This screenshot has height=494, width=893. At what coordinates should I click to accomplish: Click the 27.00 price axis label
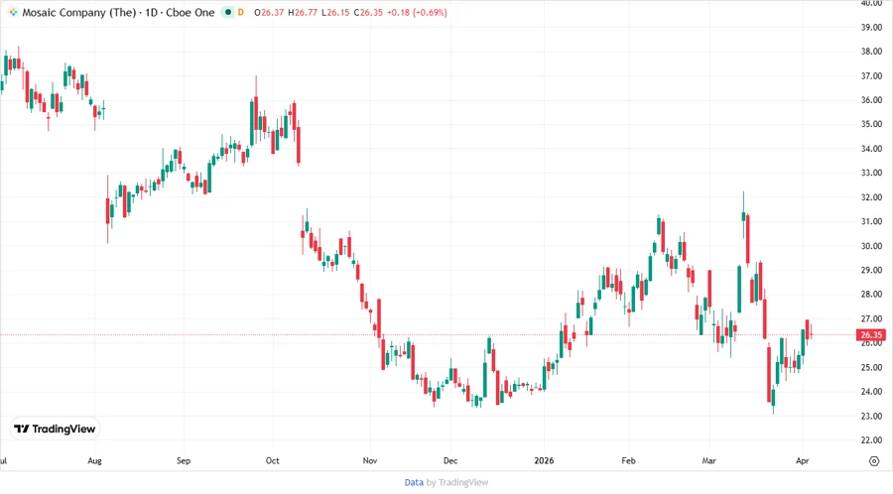pos(871,318)
